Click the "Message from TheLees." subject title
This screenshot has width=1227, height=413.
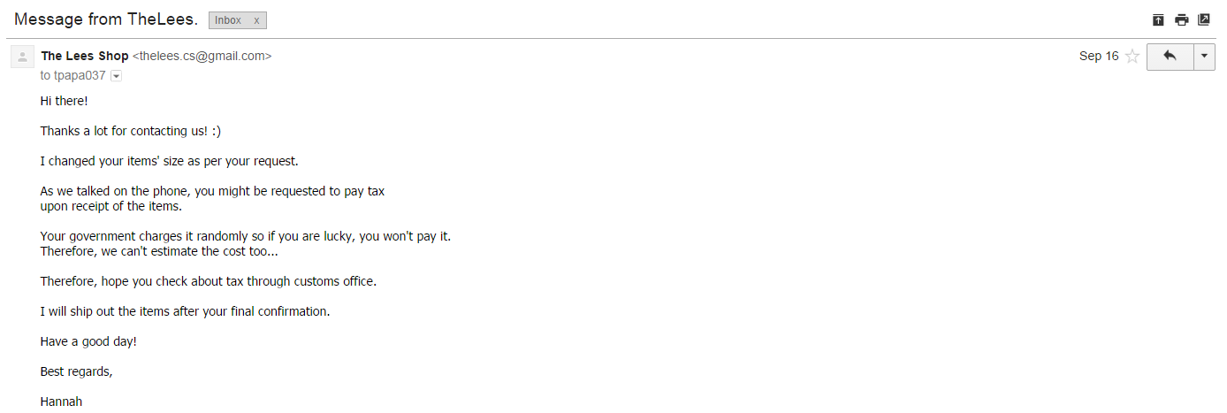point(106,19)
